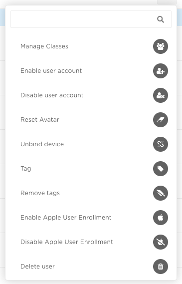Choose Enable user account text
The height and width of the screenshot is (284, 182).
click(x=51, y=71)
